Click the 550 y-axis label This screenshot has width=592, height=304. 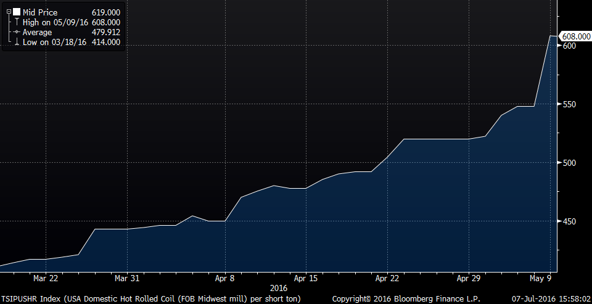[x=569, y=104]
